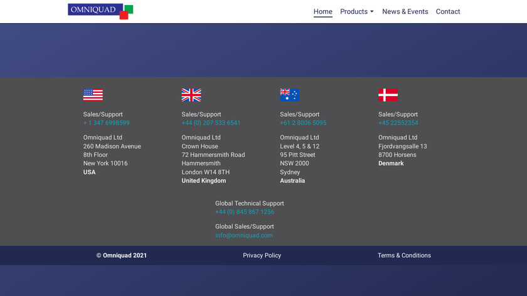This screenshot has height=296, width=527.
Task: Call Denmark number +45 22552354
Action: click(398, 123)
